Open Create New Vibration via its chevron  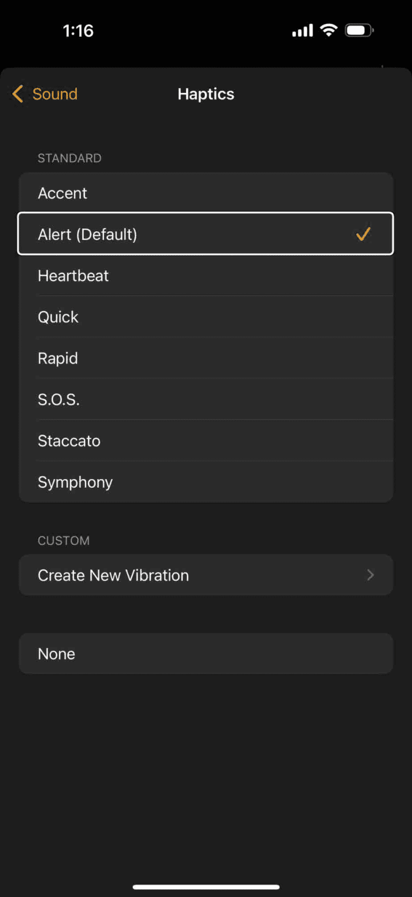(x=370, y=575)
